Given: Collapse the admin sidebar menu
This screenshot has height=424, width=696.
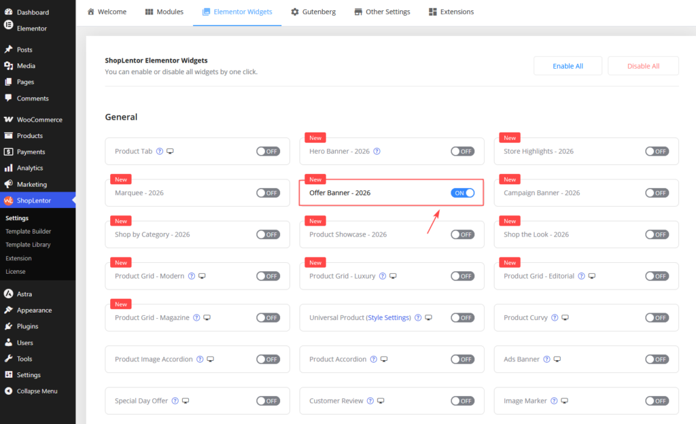Looking at the screenshot, I should pos(38,391).
